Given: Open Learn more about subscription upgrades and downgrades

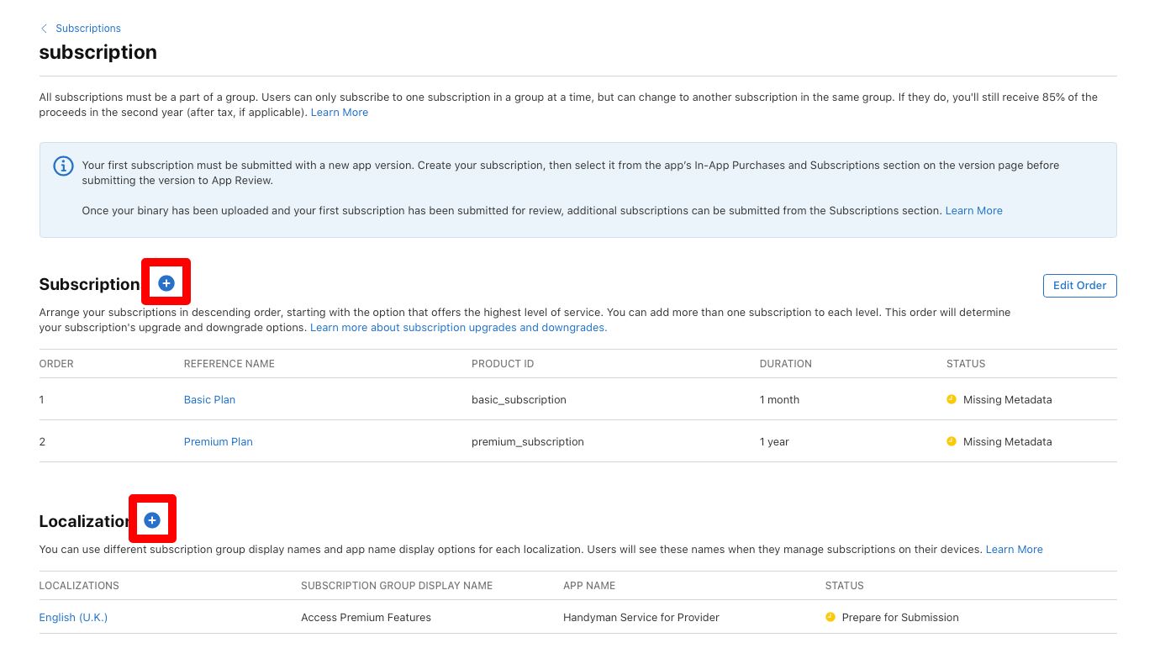Looking at the screenshot, I should [459, 327].
